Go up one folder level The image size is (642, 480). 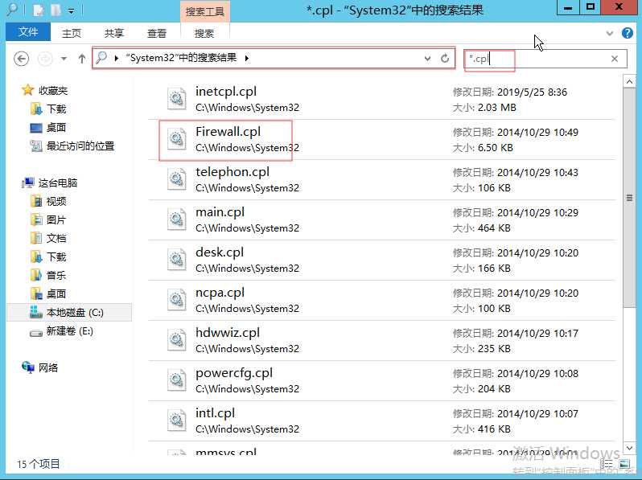click(x=82, y=59)
